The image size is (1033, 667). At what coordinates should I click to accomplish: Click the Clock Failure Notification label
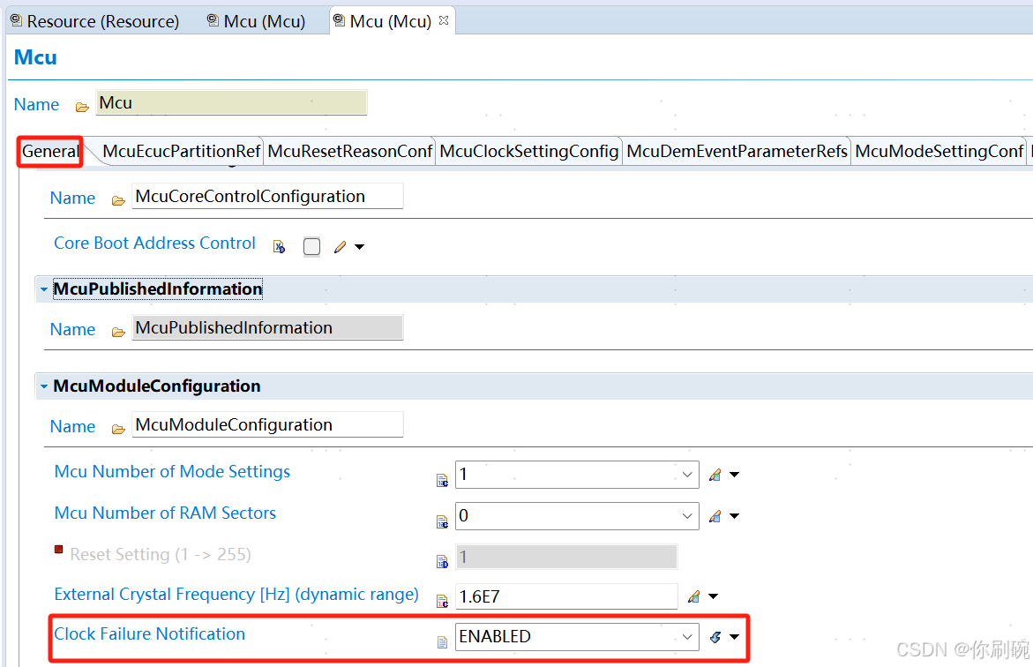point(150,634)
